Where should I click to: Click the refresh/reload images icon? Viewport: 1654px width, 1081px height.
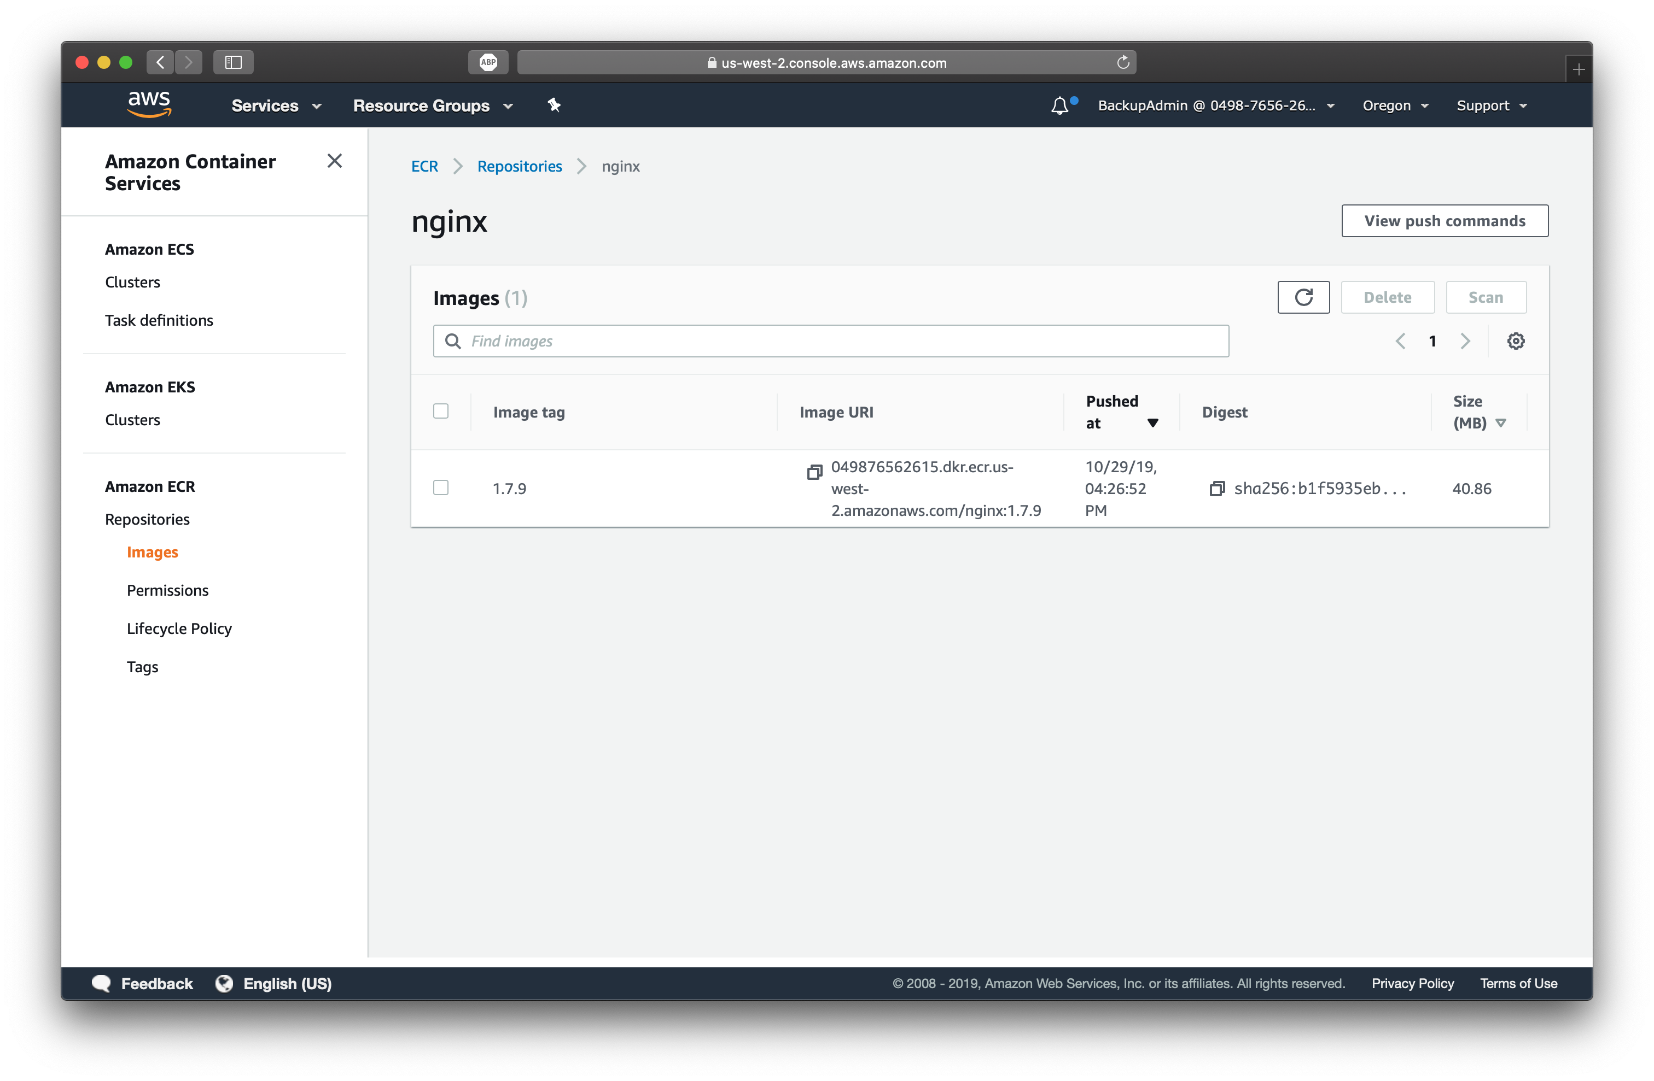(1304, 297)
